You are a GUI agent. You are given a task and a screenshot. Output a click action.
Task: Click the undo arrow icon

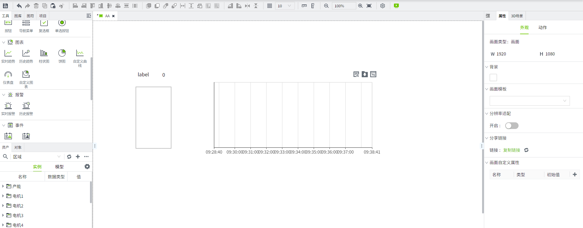(19, 6)
